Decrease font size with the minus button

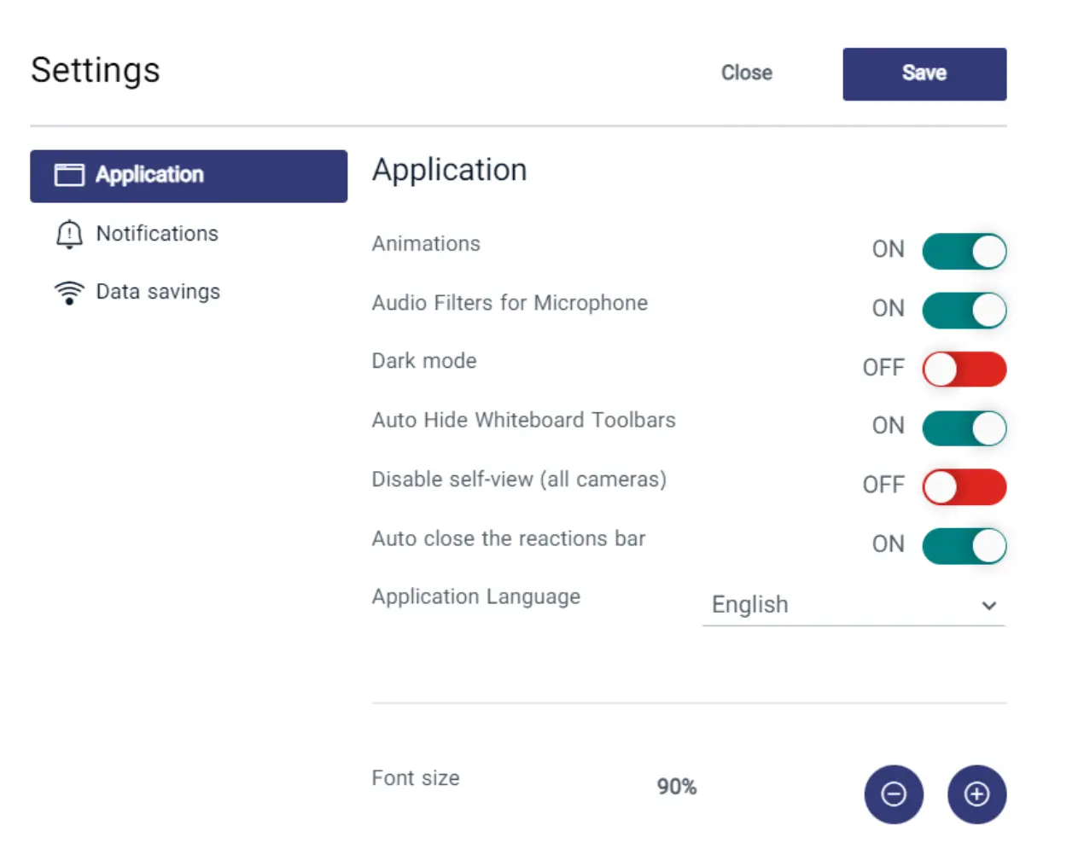tap(893, 794)
